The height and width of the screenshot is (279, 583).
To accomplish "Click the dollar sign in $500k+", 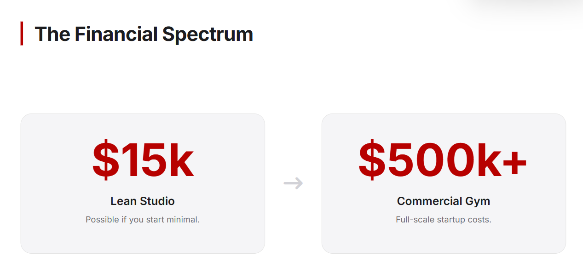I will tap(370, 160).
